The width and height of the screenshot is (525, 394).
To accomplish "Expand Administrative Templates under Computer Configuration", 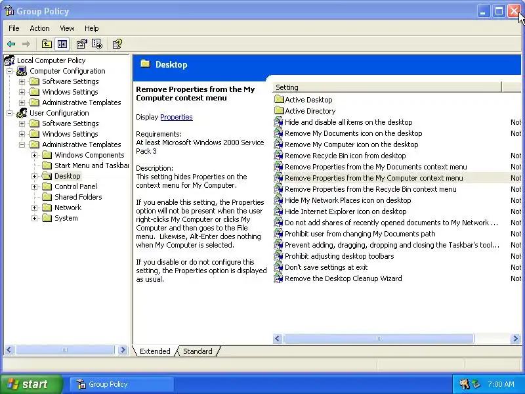I will point(22,102).
